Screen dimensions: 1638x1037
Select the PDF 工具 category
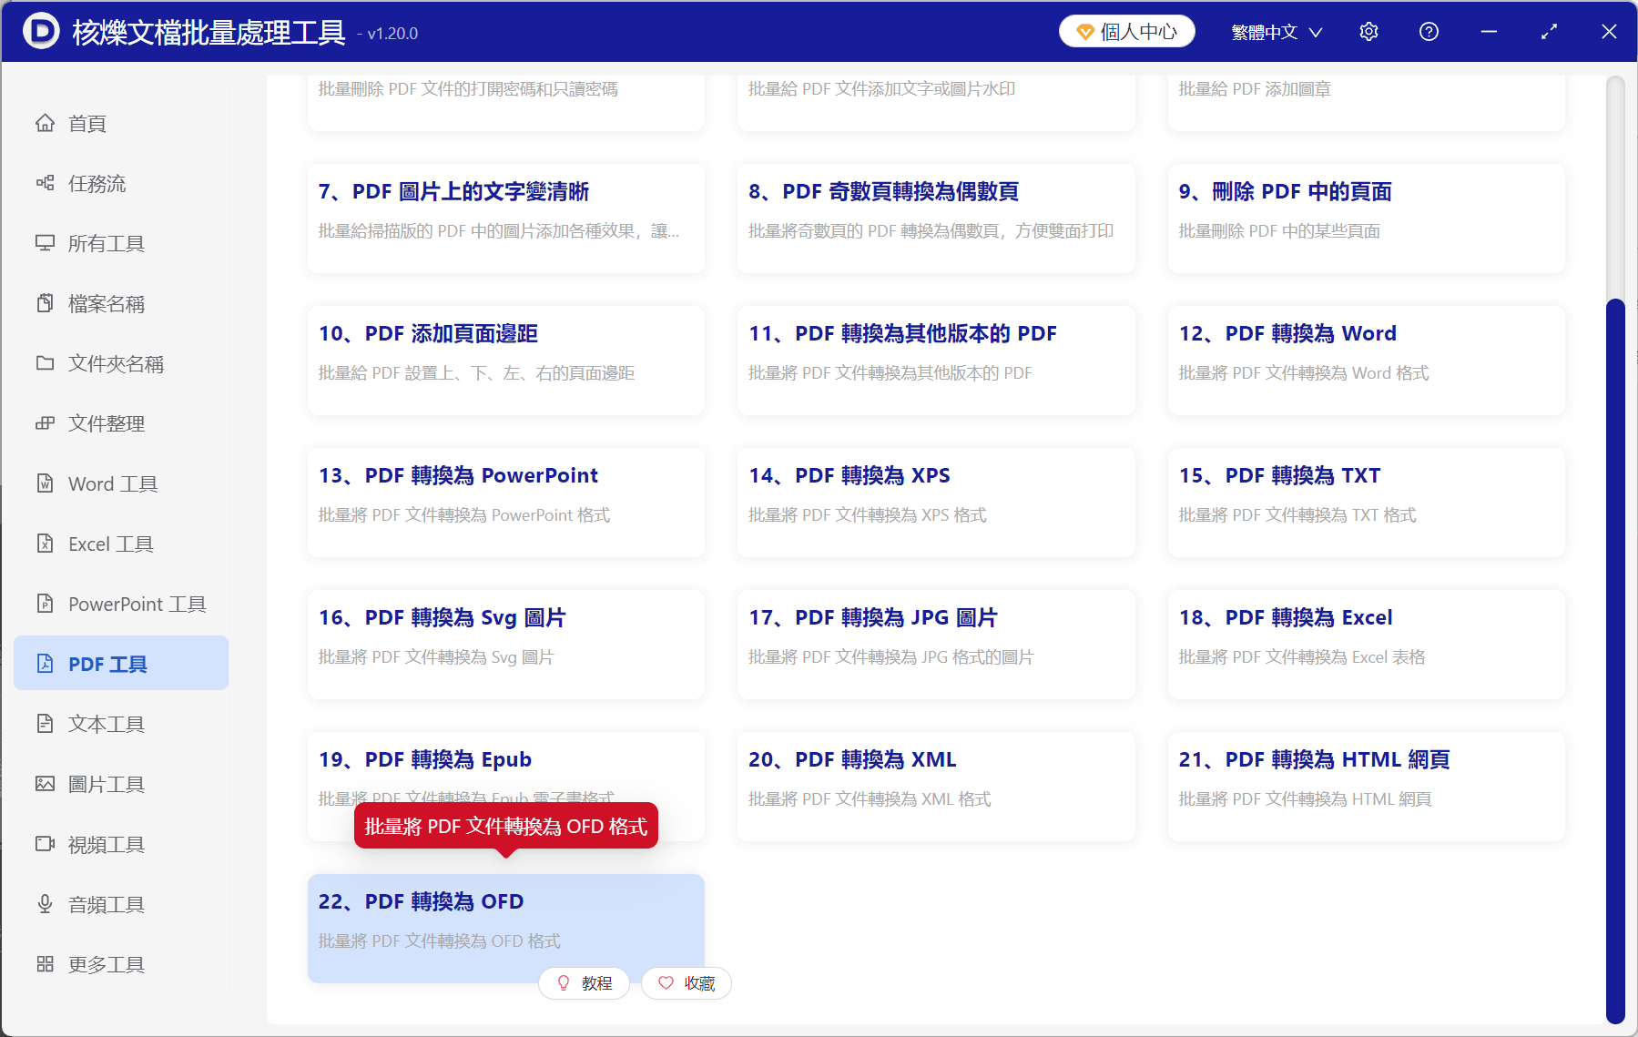107,663
